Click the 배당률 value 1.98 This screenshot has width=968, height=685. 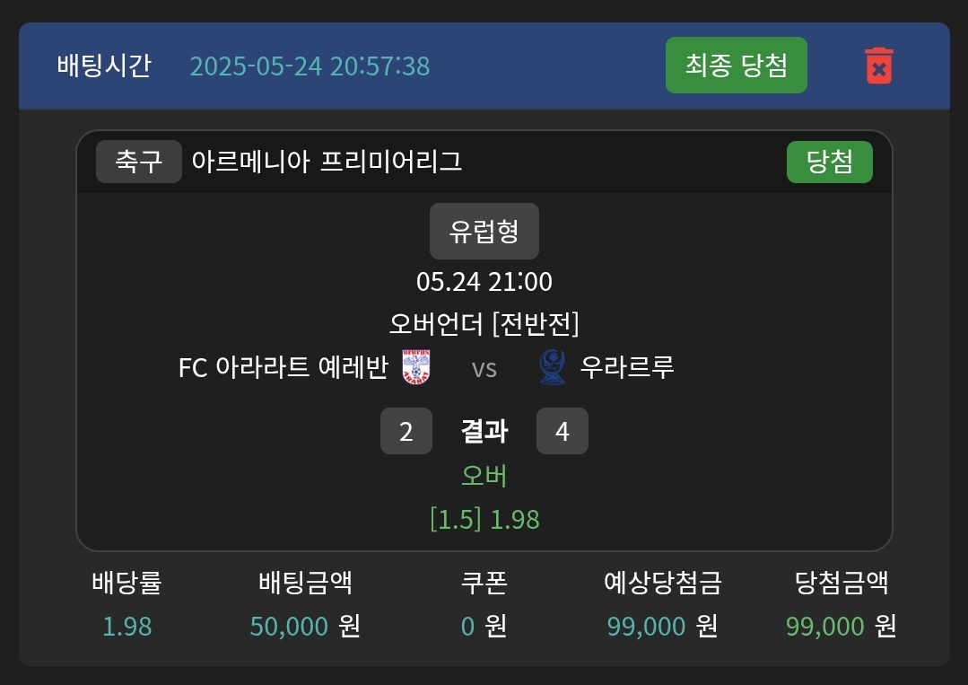pyautogui.click(x=127, y=626)
